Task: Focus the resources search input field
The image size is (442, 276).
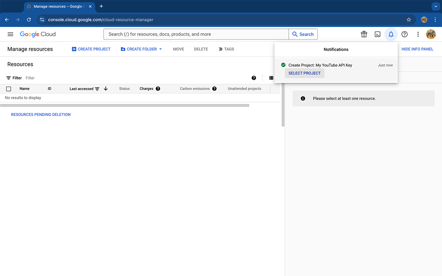Action: (196, 34)
